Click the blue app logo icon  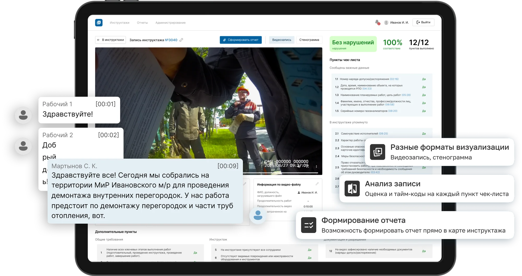[99, 23]
